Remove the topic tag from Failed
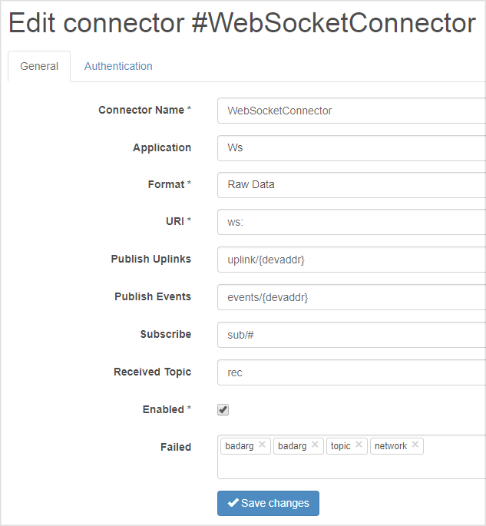The height and width of the screenshot is (526, 486). coord(359,445)
